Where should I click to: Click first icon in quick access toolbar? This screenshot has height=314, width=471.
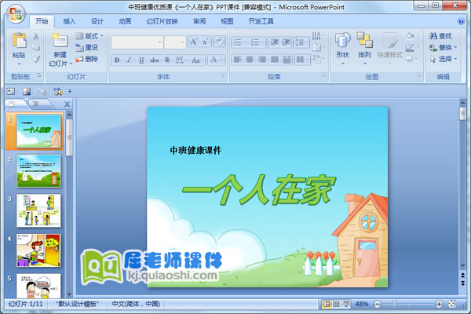point(11,91)
